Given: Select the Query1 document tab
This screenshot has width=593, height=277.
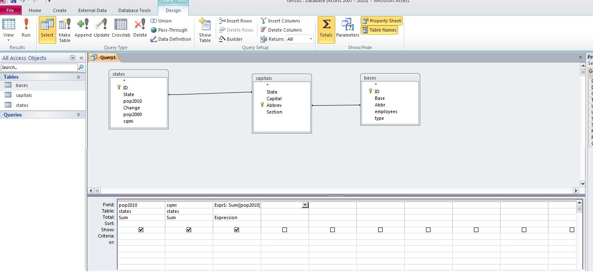Looking at the screenshot, I should coord(104,57).
